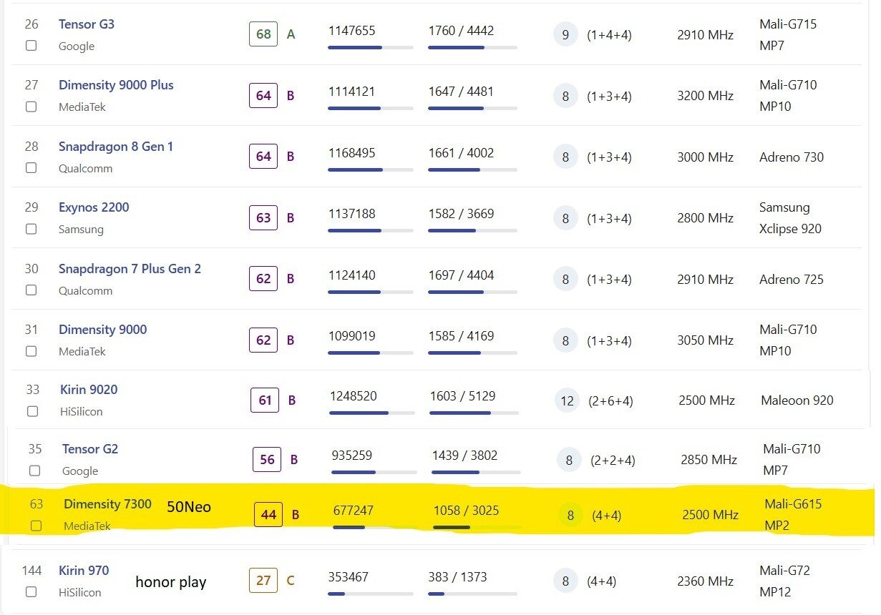Image resolution: width=881 pixels, height=615 pixels.
Task: Click the 12 cores badge for Kirin 9020
Action: tap(567, 400)
